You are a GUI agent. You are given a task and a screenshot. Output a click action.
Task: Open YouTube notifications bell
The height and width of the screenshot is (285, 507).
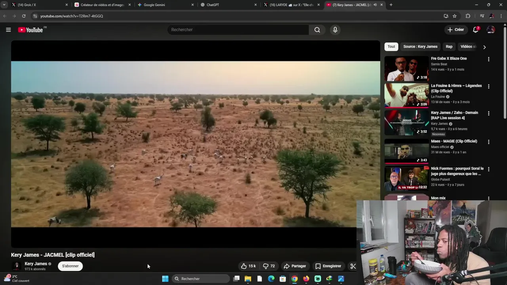coord(476,30)
